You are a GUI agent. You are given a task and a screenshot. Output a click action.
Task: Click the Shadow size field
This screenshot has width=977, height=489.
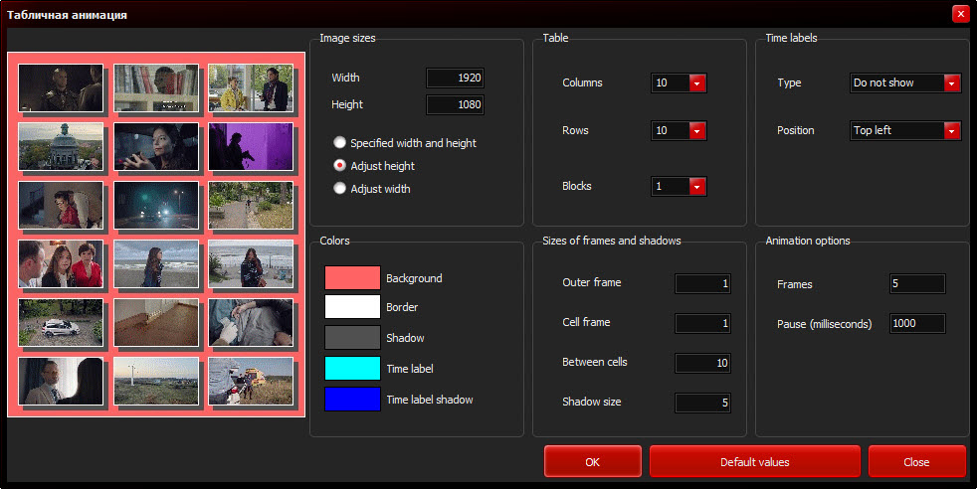tap(702, 403)
